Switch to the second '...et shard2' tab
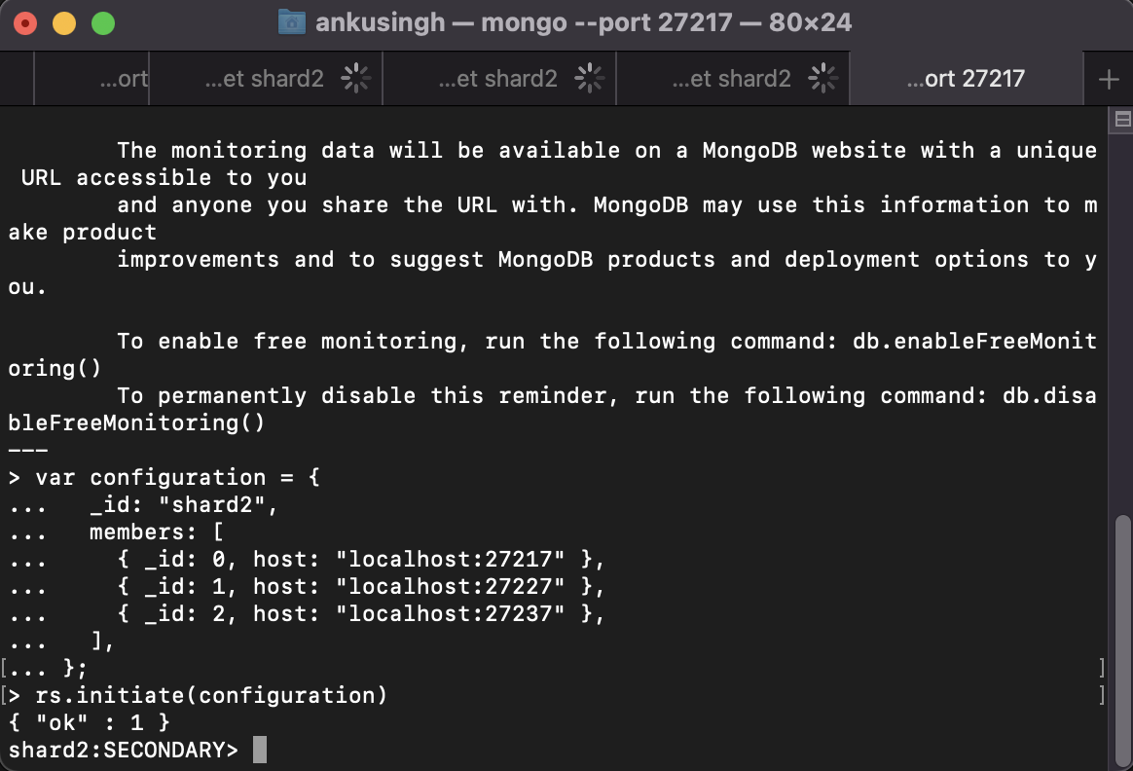The height and width of the screenshot is (771, 1133). 497,79
